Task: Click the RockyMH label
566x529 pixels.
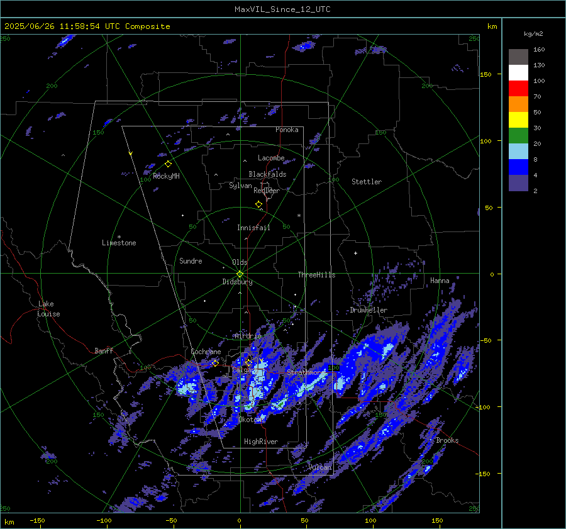Action: pos(166,176)
